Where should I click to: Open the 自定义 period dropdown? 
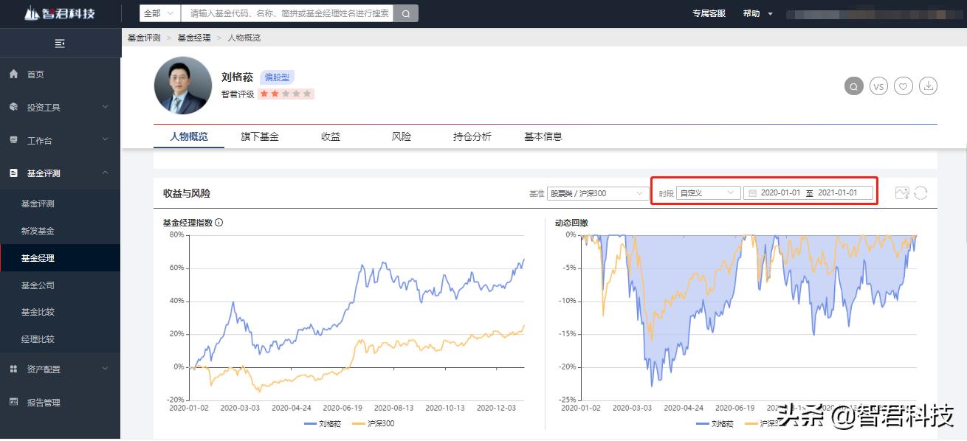(709, 193)
